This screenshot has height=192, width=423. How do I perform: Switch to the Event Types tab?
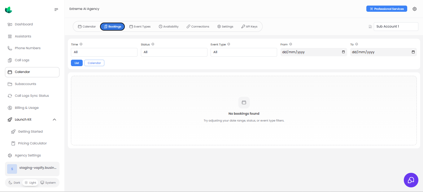point(140,27)
